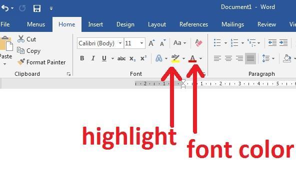Toggle Italic formatting
This screenshot has width=296, height=188.
[x=93, y=58]
